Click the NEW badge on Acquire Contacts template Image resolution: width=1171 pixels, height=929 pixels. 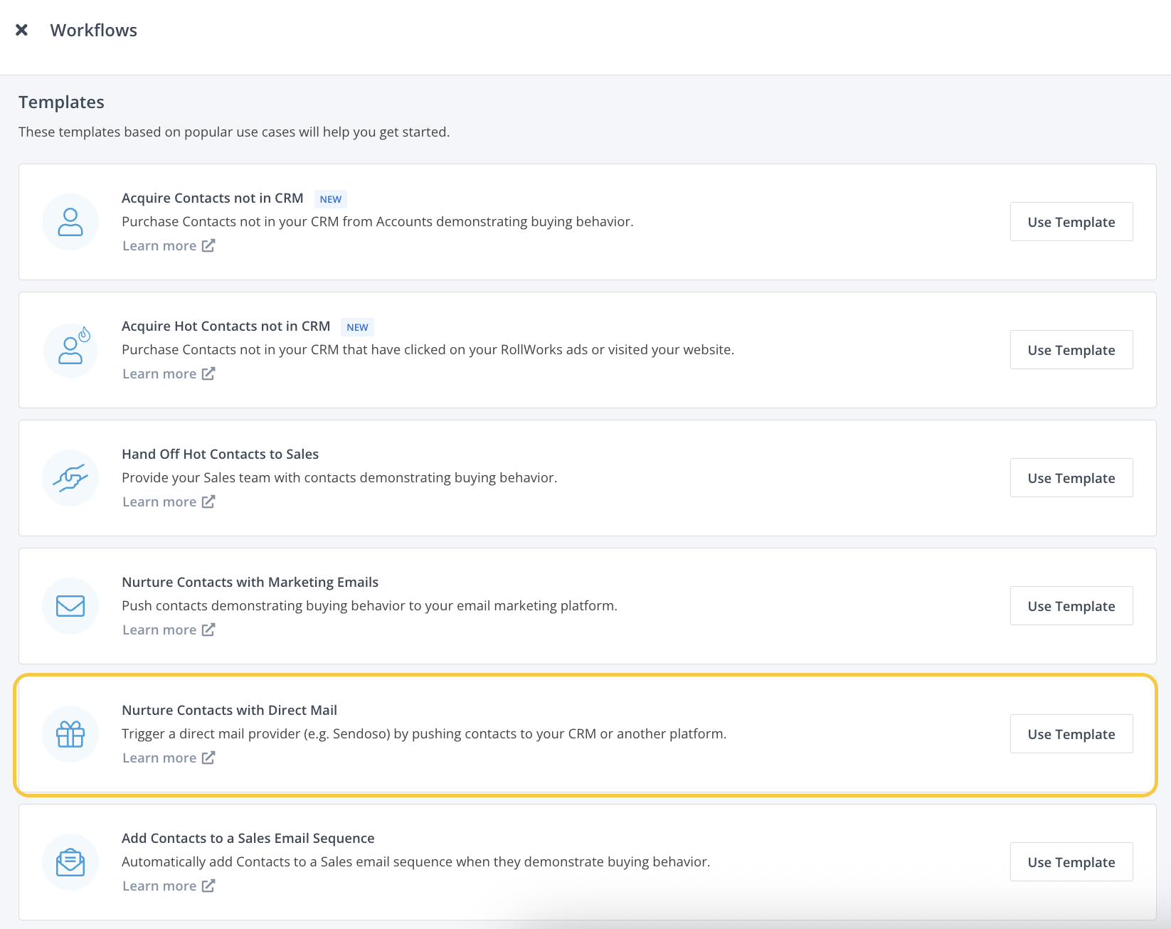point(330,198)
